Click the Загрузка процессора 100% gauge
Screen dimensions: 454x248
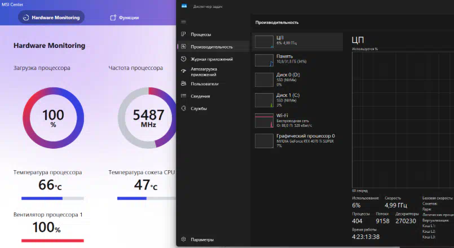pos(53,118)
